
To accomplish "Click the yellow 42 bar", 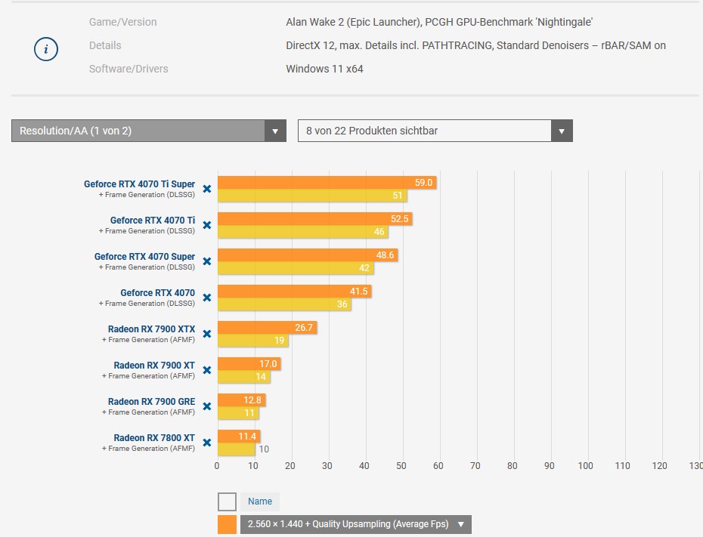I will click(x=296, y=268).
